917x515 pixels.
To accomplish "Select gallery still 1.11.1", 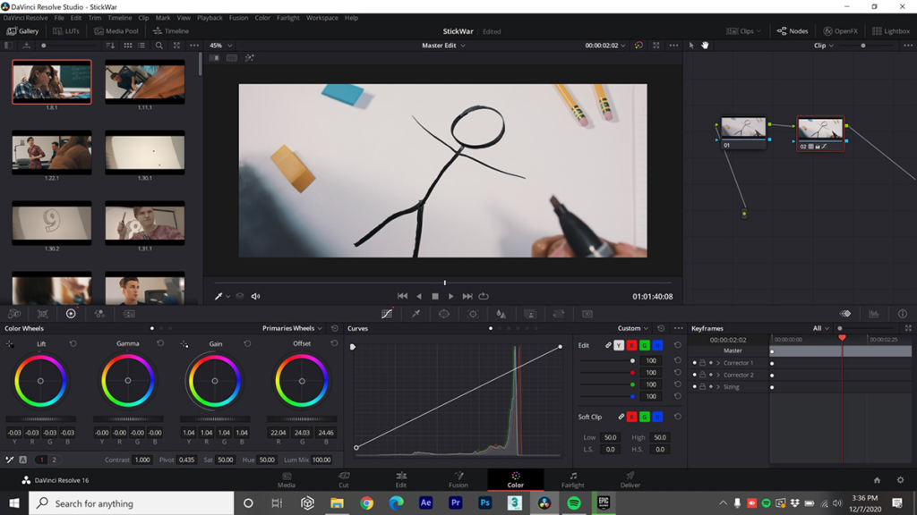I will [x=145, y=81].
